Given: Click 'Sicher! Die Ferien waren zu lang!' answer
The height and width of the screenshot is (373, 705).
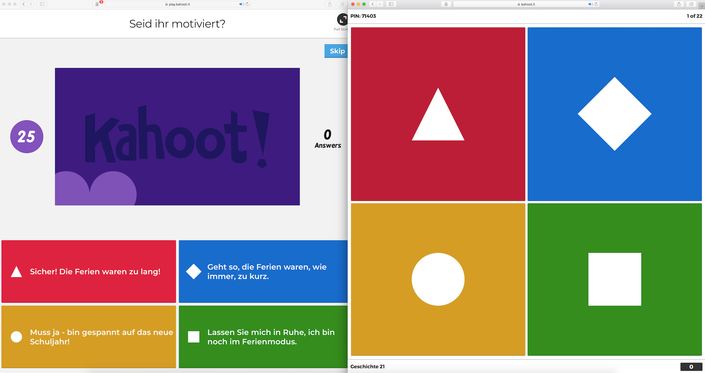Looking at the screenshot, I should (88, 271).
